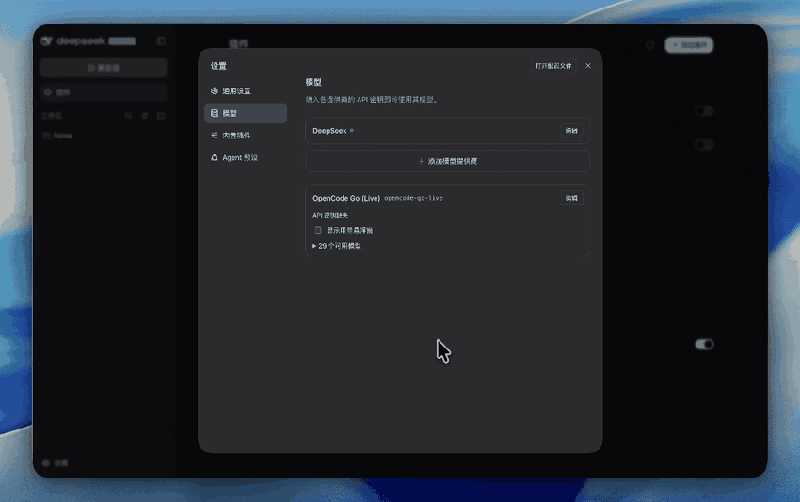The image size is (800, 502).
Task: Click the status dot beside DeepSeek
Action: [352, 131]
